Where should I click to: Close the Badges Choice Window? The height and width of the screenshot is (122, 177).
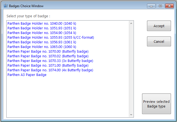coord(169,6)
